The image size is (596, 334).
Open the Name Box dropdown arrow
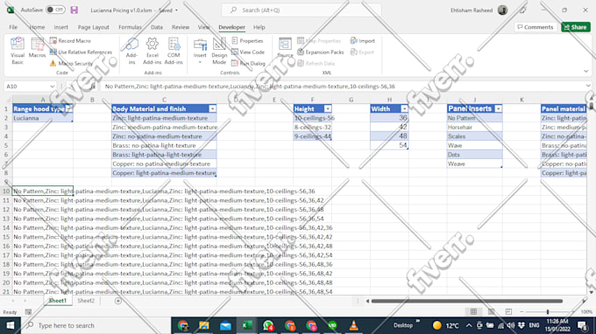pyautogui.click(x=52, y=87)
